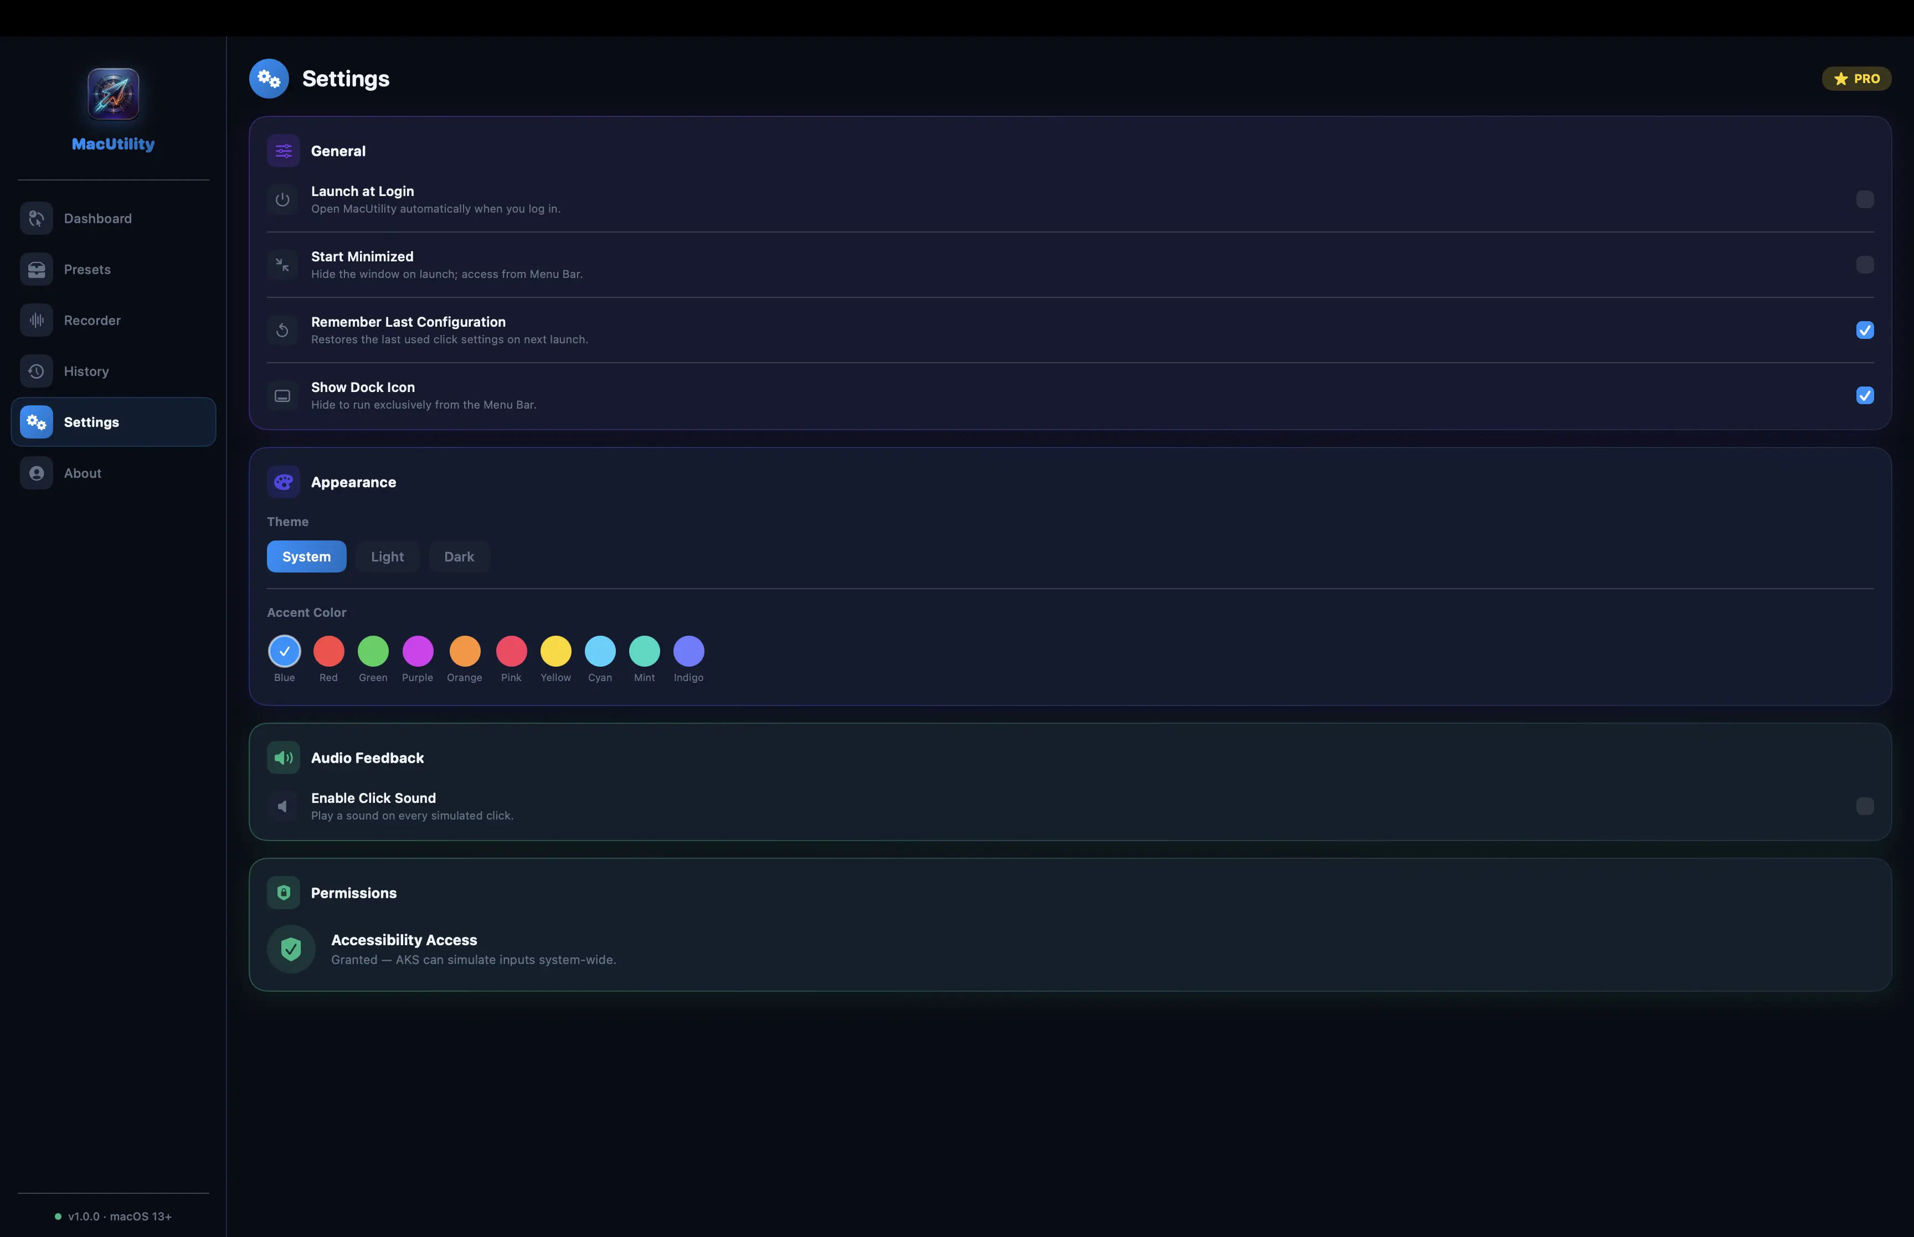Click the 'Accessibility Access' heading
This screenshot has height=1237, width=1914.
(404, 940)
